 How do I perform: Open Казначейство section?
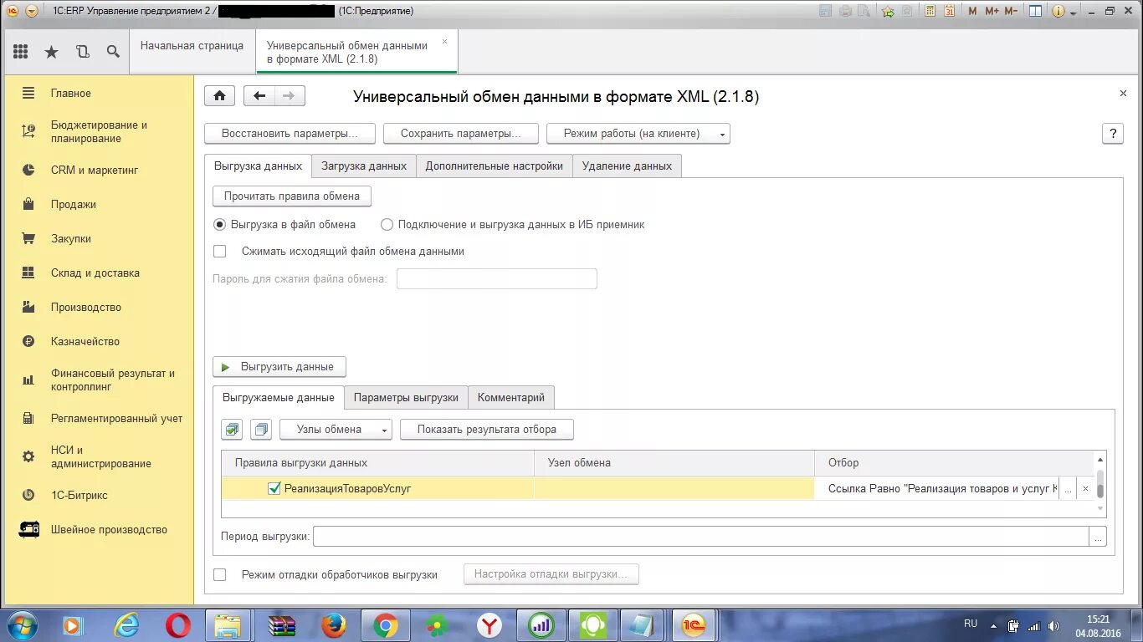85,341
